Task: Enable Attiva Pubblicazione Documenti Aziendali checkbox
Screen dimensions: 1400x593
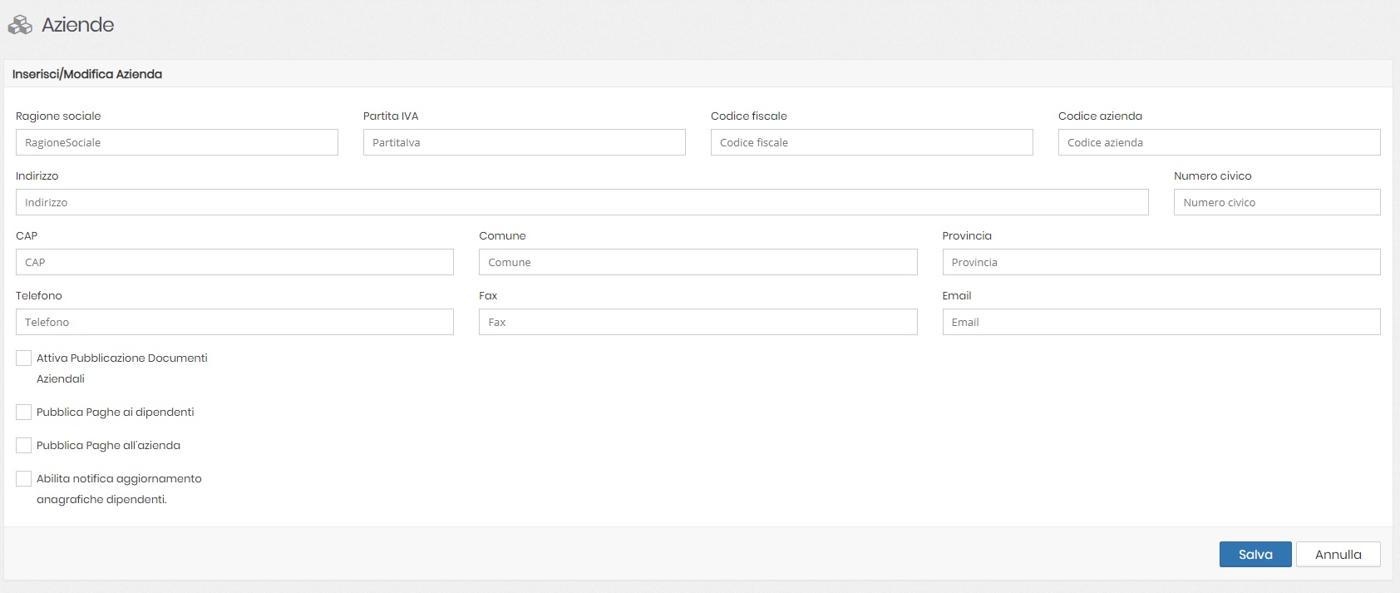Action: point(23,358)
